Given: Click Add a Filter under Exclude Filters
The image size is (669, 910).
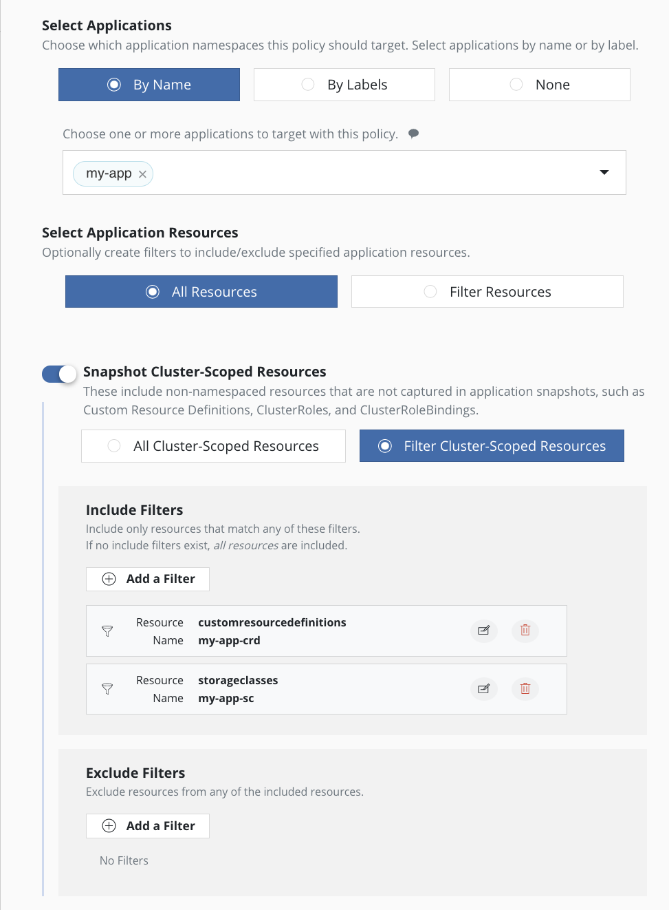Looking at the screenshot, I should coord(147,825).
